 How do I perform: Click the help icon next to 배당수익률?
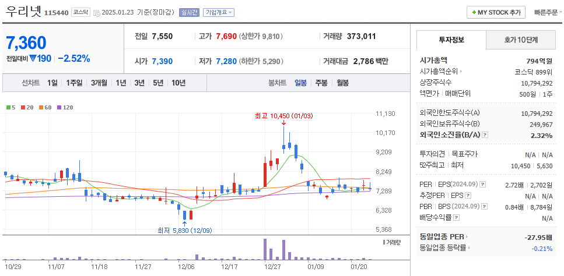click(457, 218)
